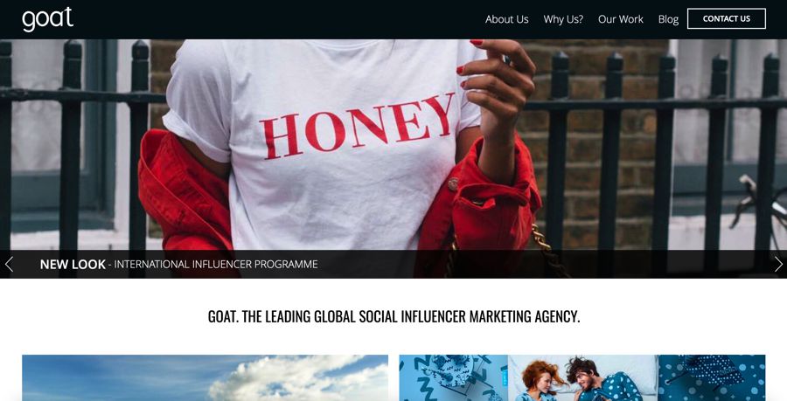Open the blue pyjamas couple thumbnail
787x401 pixels.
582,378
